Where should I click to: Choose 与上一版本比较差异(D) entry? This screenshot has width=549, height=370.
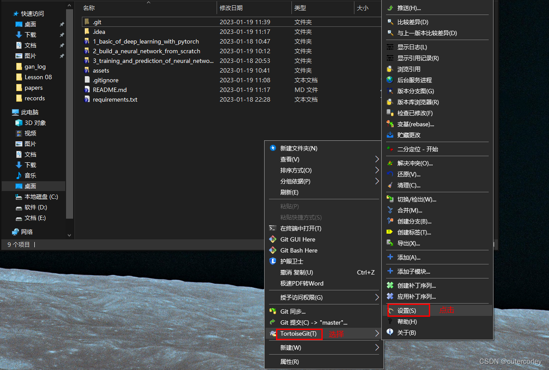coord(438,33)
